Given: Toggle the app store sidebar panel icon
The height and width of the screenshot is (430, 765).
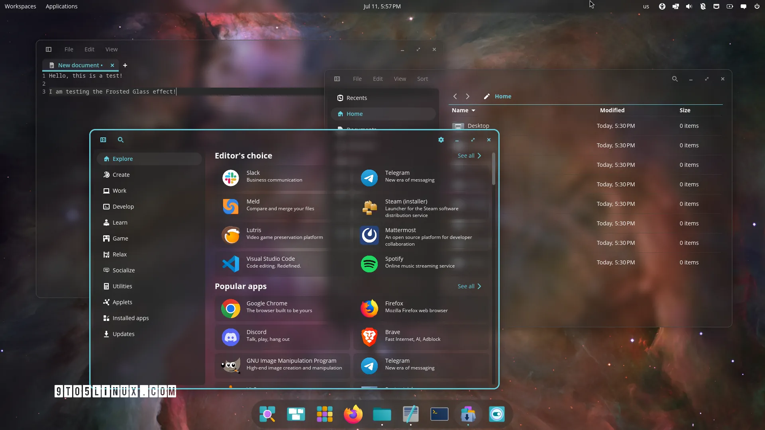Looking at the screenshot, I should point(103,140).
